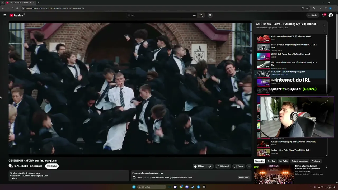The width and height of the screenshot is (338, 190).
Task: Click the Utwórz create button
Action: (313, 15)
